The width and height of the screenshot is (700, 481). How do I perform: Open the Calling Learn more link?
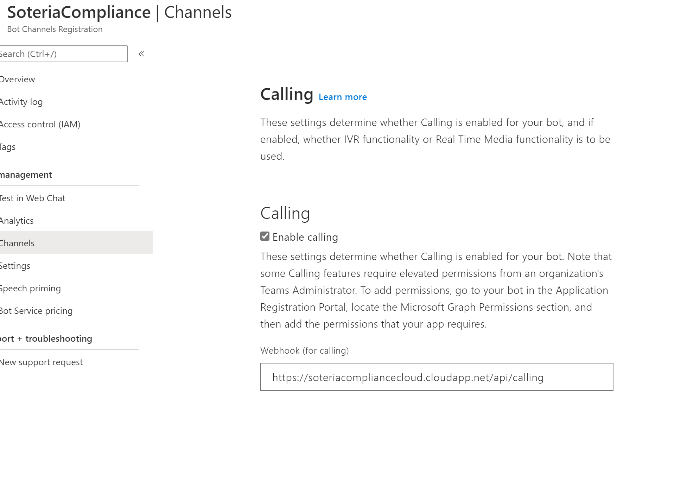tap(342, 97)
